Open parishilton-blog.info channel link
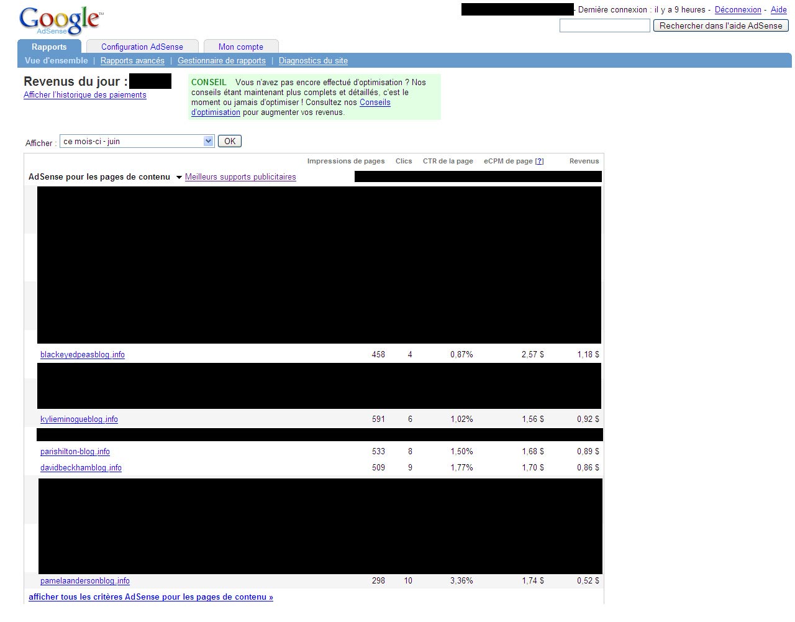The height and width of the screenshot is (622, 795). 75,451
